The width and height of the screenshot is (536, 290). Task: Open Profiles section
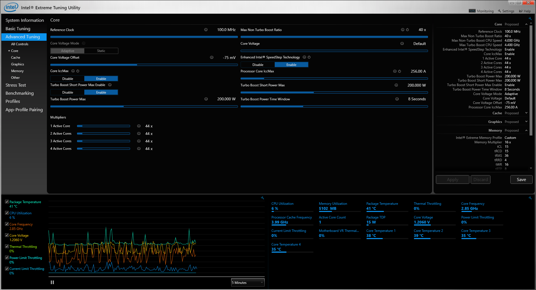tap(13, 101)
